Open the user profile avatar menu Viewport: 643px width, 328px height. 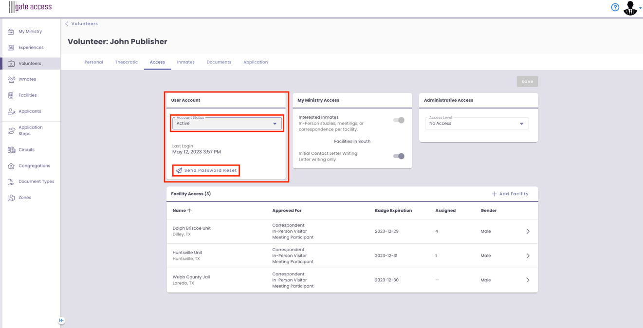tap(630, 8)
